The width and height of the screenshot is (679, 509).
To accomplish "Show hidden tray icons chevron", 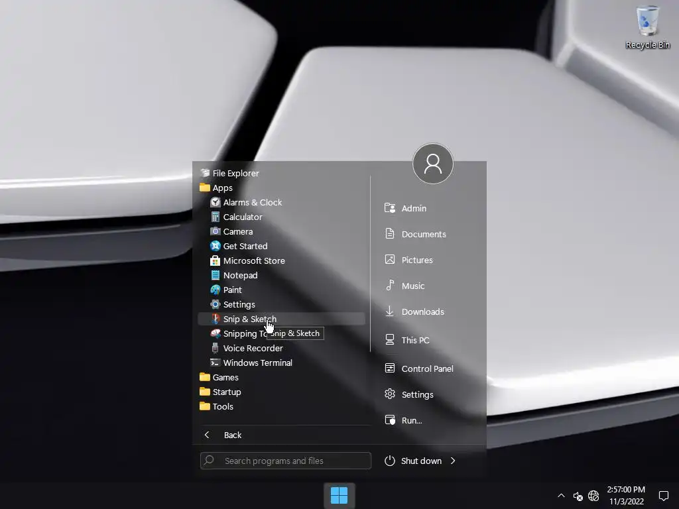I will tap(561, 496).
